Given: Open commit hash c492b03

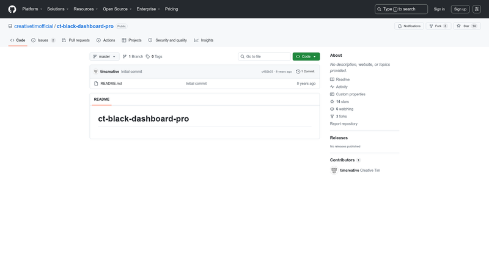Looking at the screenshot, I should tap(267, 71).
